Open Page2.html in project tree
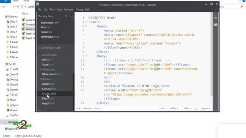The height and width of the screenshot is (138, 246). [48, 103]
